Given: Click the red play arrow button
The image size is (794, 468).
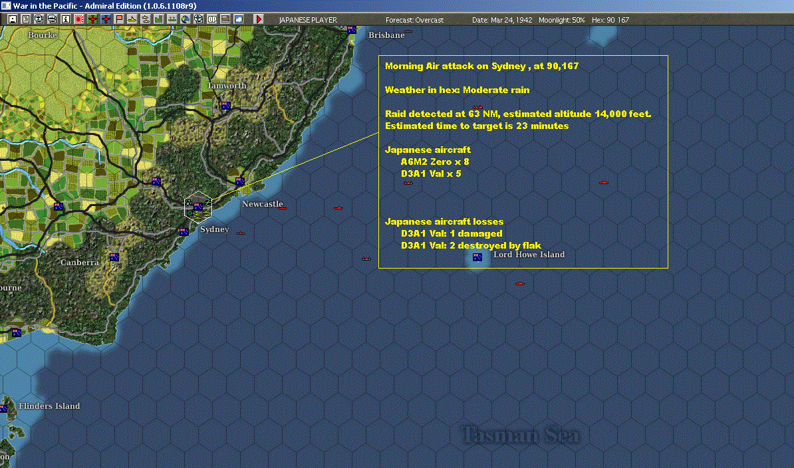Looking at the screenshot, I should 258,19.
